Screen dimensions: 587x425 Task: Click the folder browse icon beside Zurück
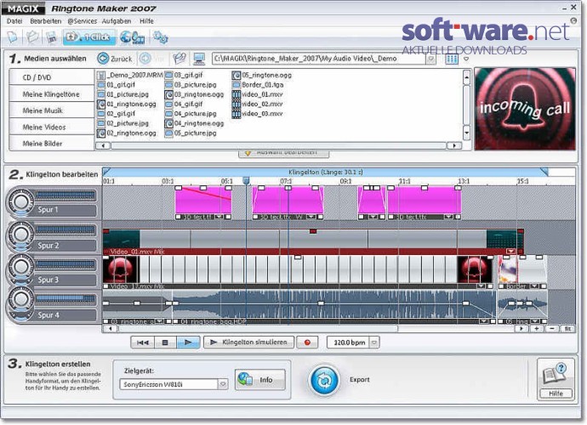tap(180, 59)
